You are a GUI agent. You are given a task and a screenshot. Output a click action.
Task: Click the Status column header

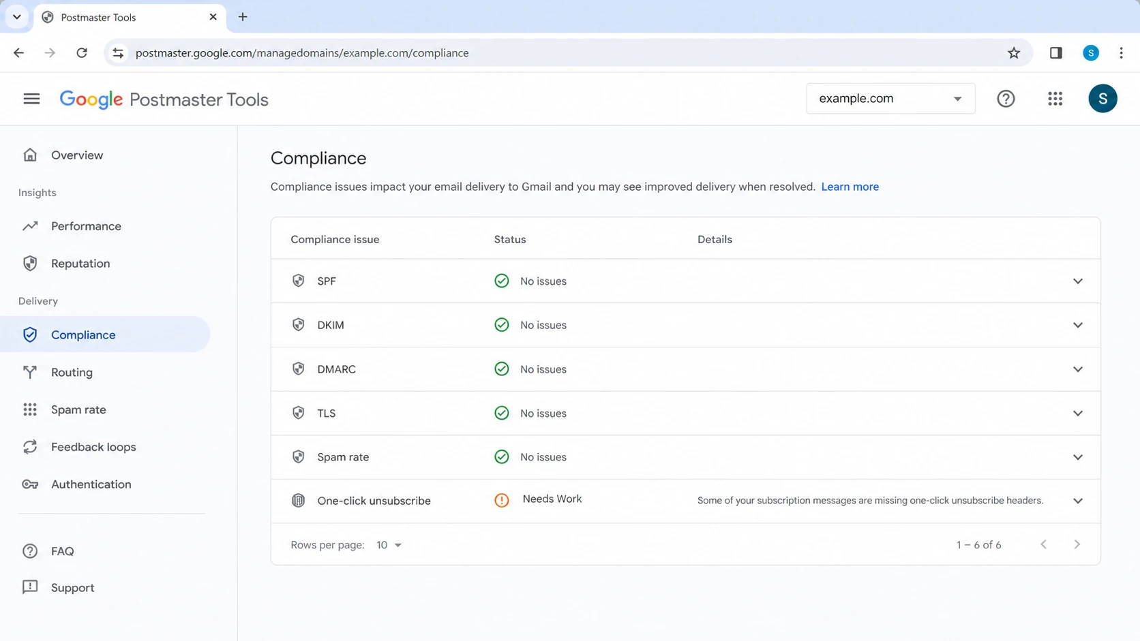pyautogui.click(x=510, y=240)
